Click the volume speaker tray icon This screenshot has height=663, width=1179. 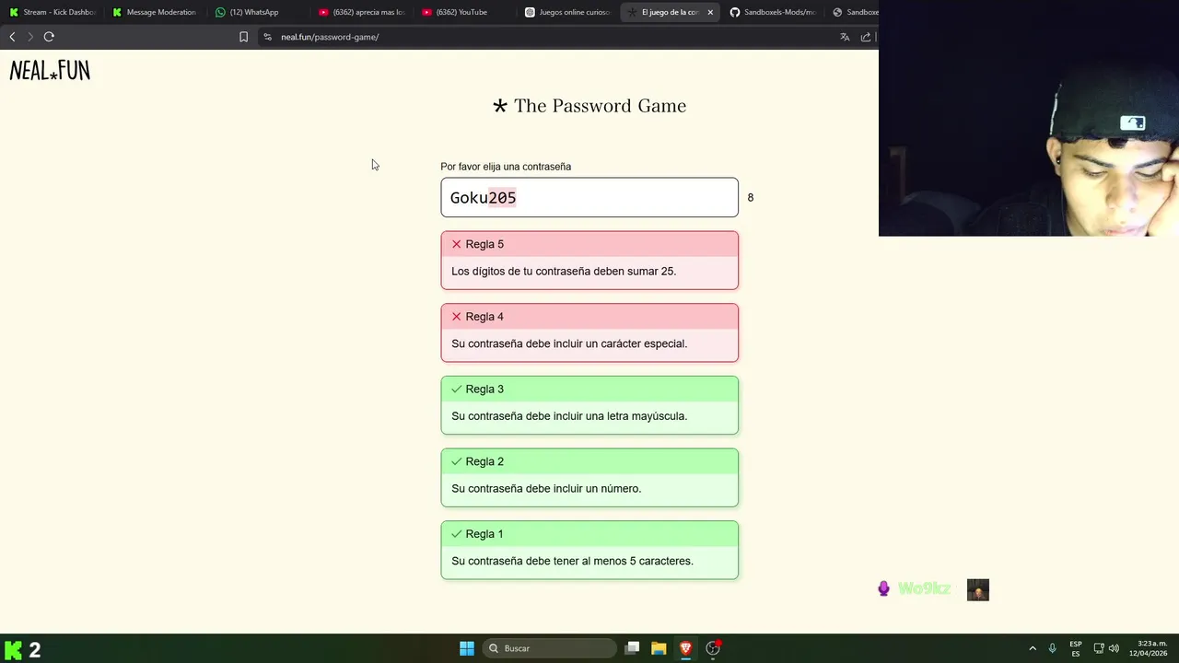click(x=1114, y=648)
